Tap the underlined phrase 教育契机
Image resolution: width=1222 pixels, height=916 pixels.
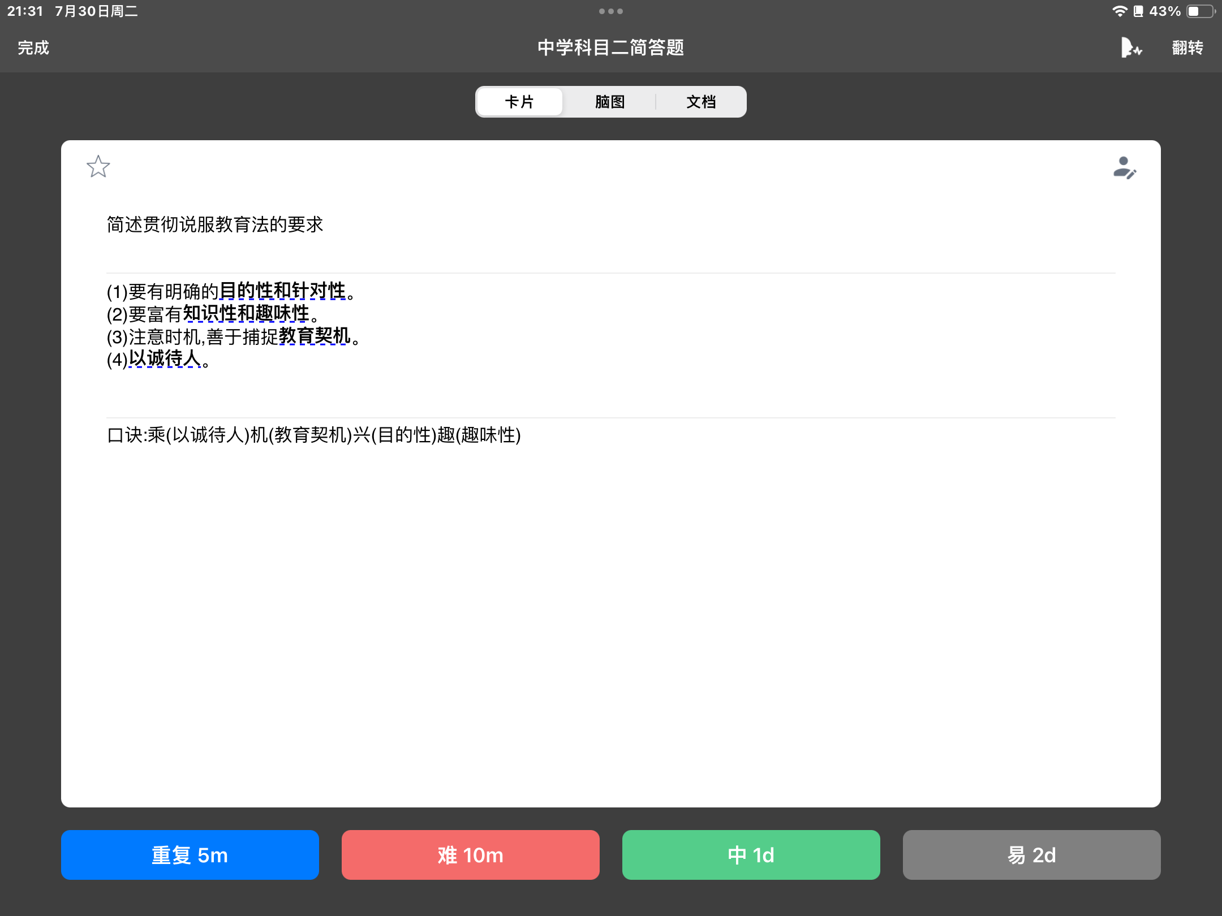pyautogui.click(x=315, y=336)
